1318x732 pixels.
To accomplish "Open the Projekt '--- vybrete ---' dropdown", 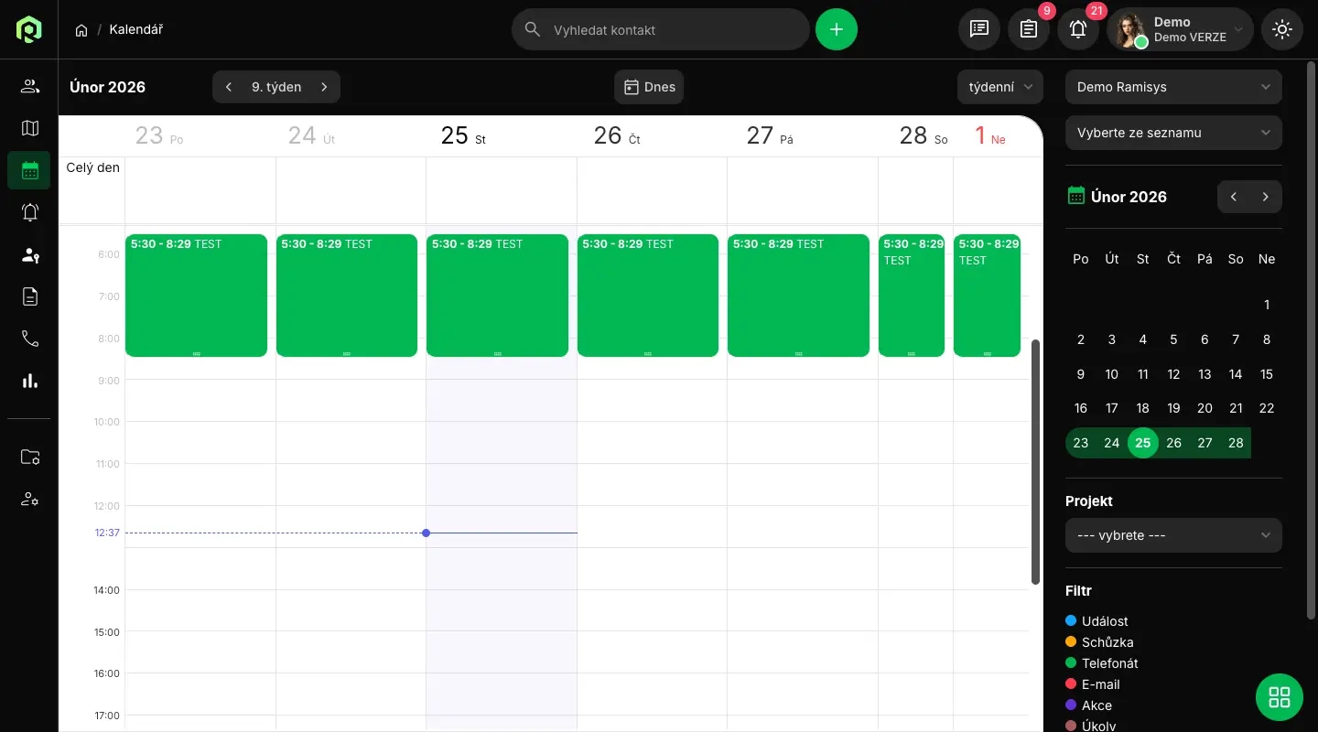I will click(1173, 535).
